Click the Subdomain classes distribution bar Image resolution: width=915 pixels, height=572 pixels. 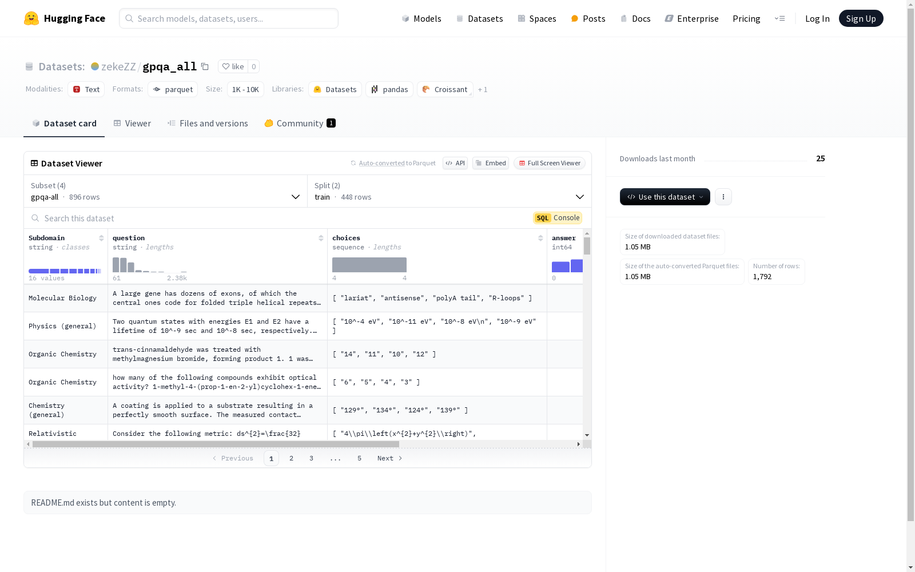point(65,271)
